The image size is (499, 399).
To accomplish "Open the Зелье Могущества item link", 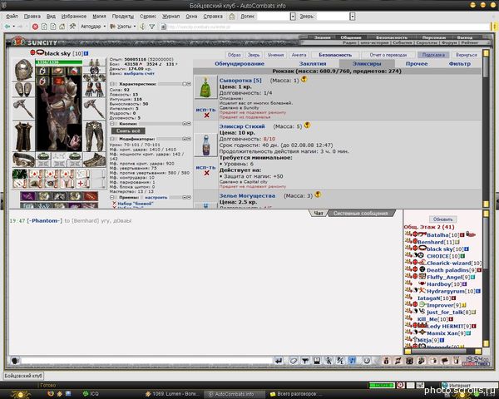I will click(247, 195).
